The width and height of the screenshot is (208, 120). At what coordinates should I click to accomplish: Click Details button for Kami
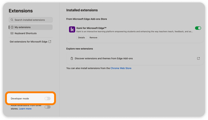pos(81,37)
